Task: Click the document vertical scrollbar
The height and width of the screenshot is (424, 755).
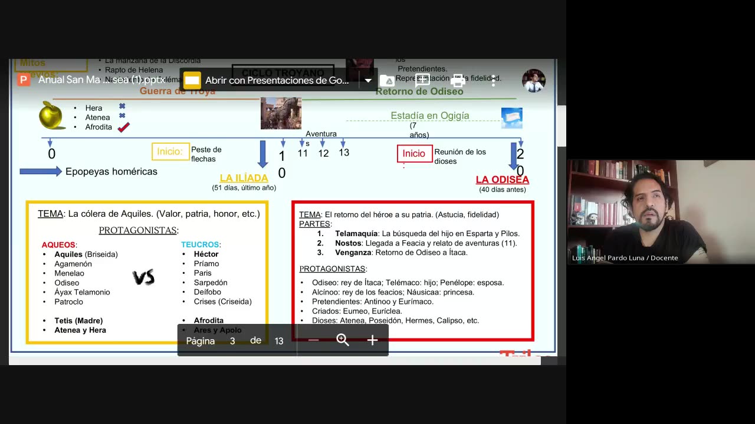Action: click(562, 125)
